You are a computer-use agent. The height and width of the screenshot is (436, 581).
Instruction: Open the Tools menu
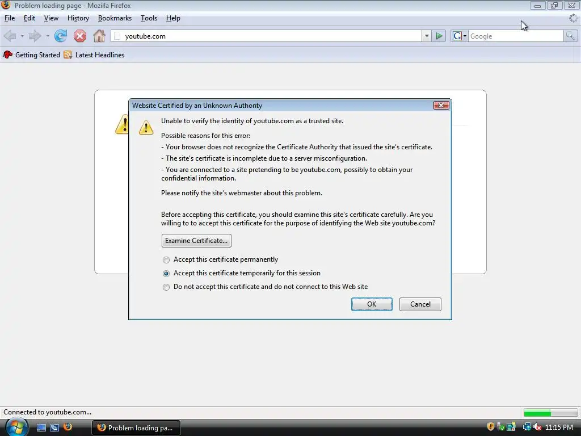(x=149, y=18)
